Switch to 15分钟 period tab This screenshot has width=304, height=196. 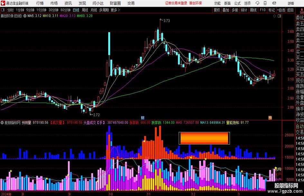tap(41, 10)
